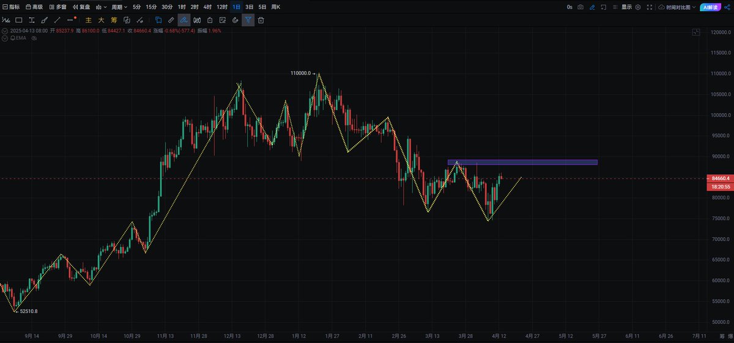Select the rectangle drawing tool
734x343 pixels.
pyautogui.click(x=18, y=20)
